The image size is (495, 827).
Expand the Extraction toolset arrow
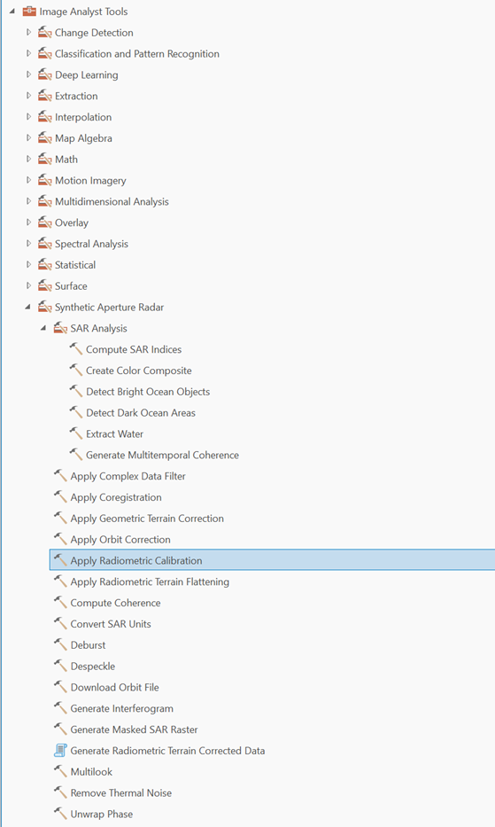(x=28, y=96)
